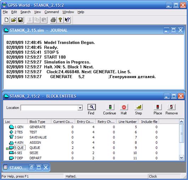Click inside the Location combo box field

(49, 108)
